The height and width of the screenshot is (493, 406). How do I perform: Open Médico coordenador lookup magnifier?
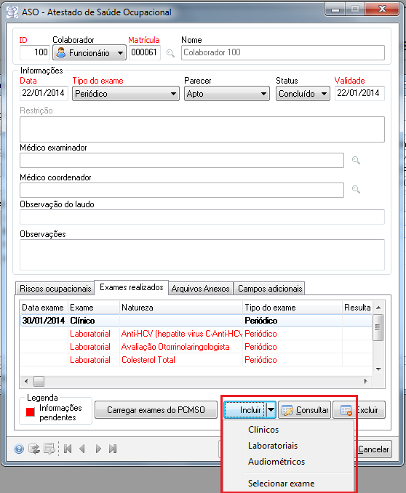pyautogui.click(x=356, y=190)
